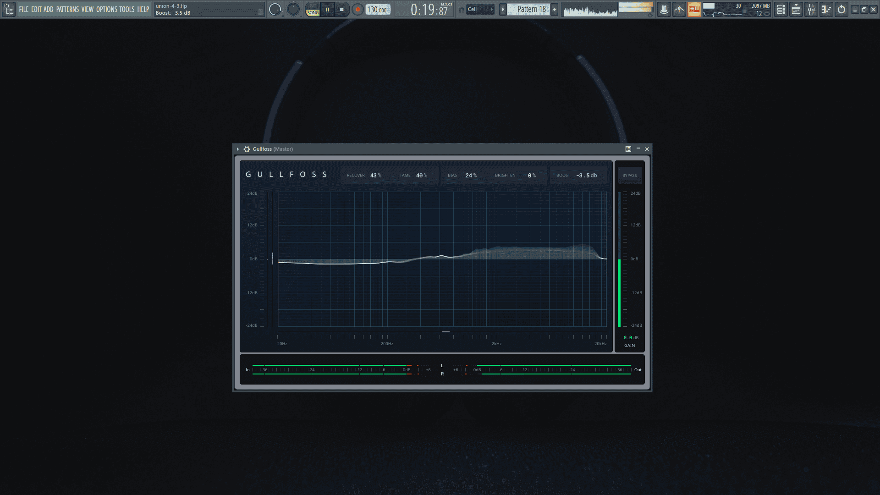Open the mixer faders icon

(x=811, y=10)
